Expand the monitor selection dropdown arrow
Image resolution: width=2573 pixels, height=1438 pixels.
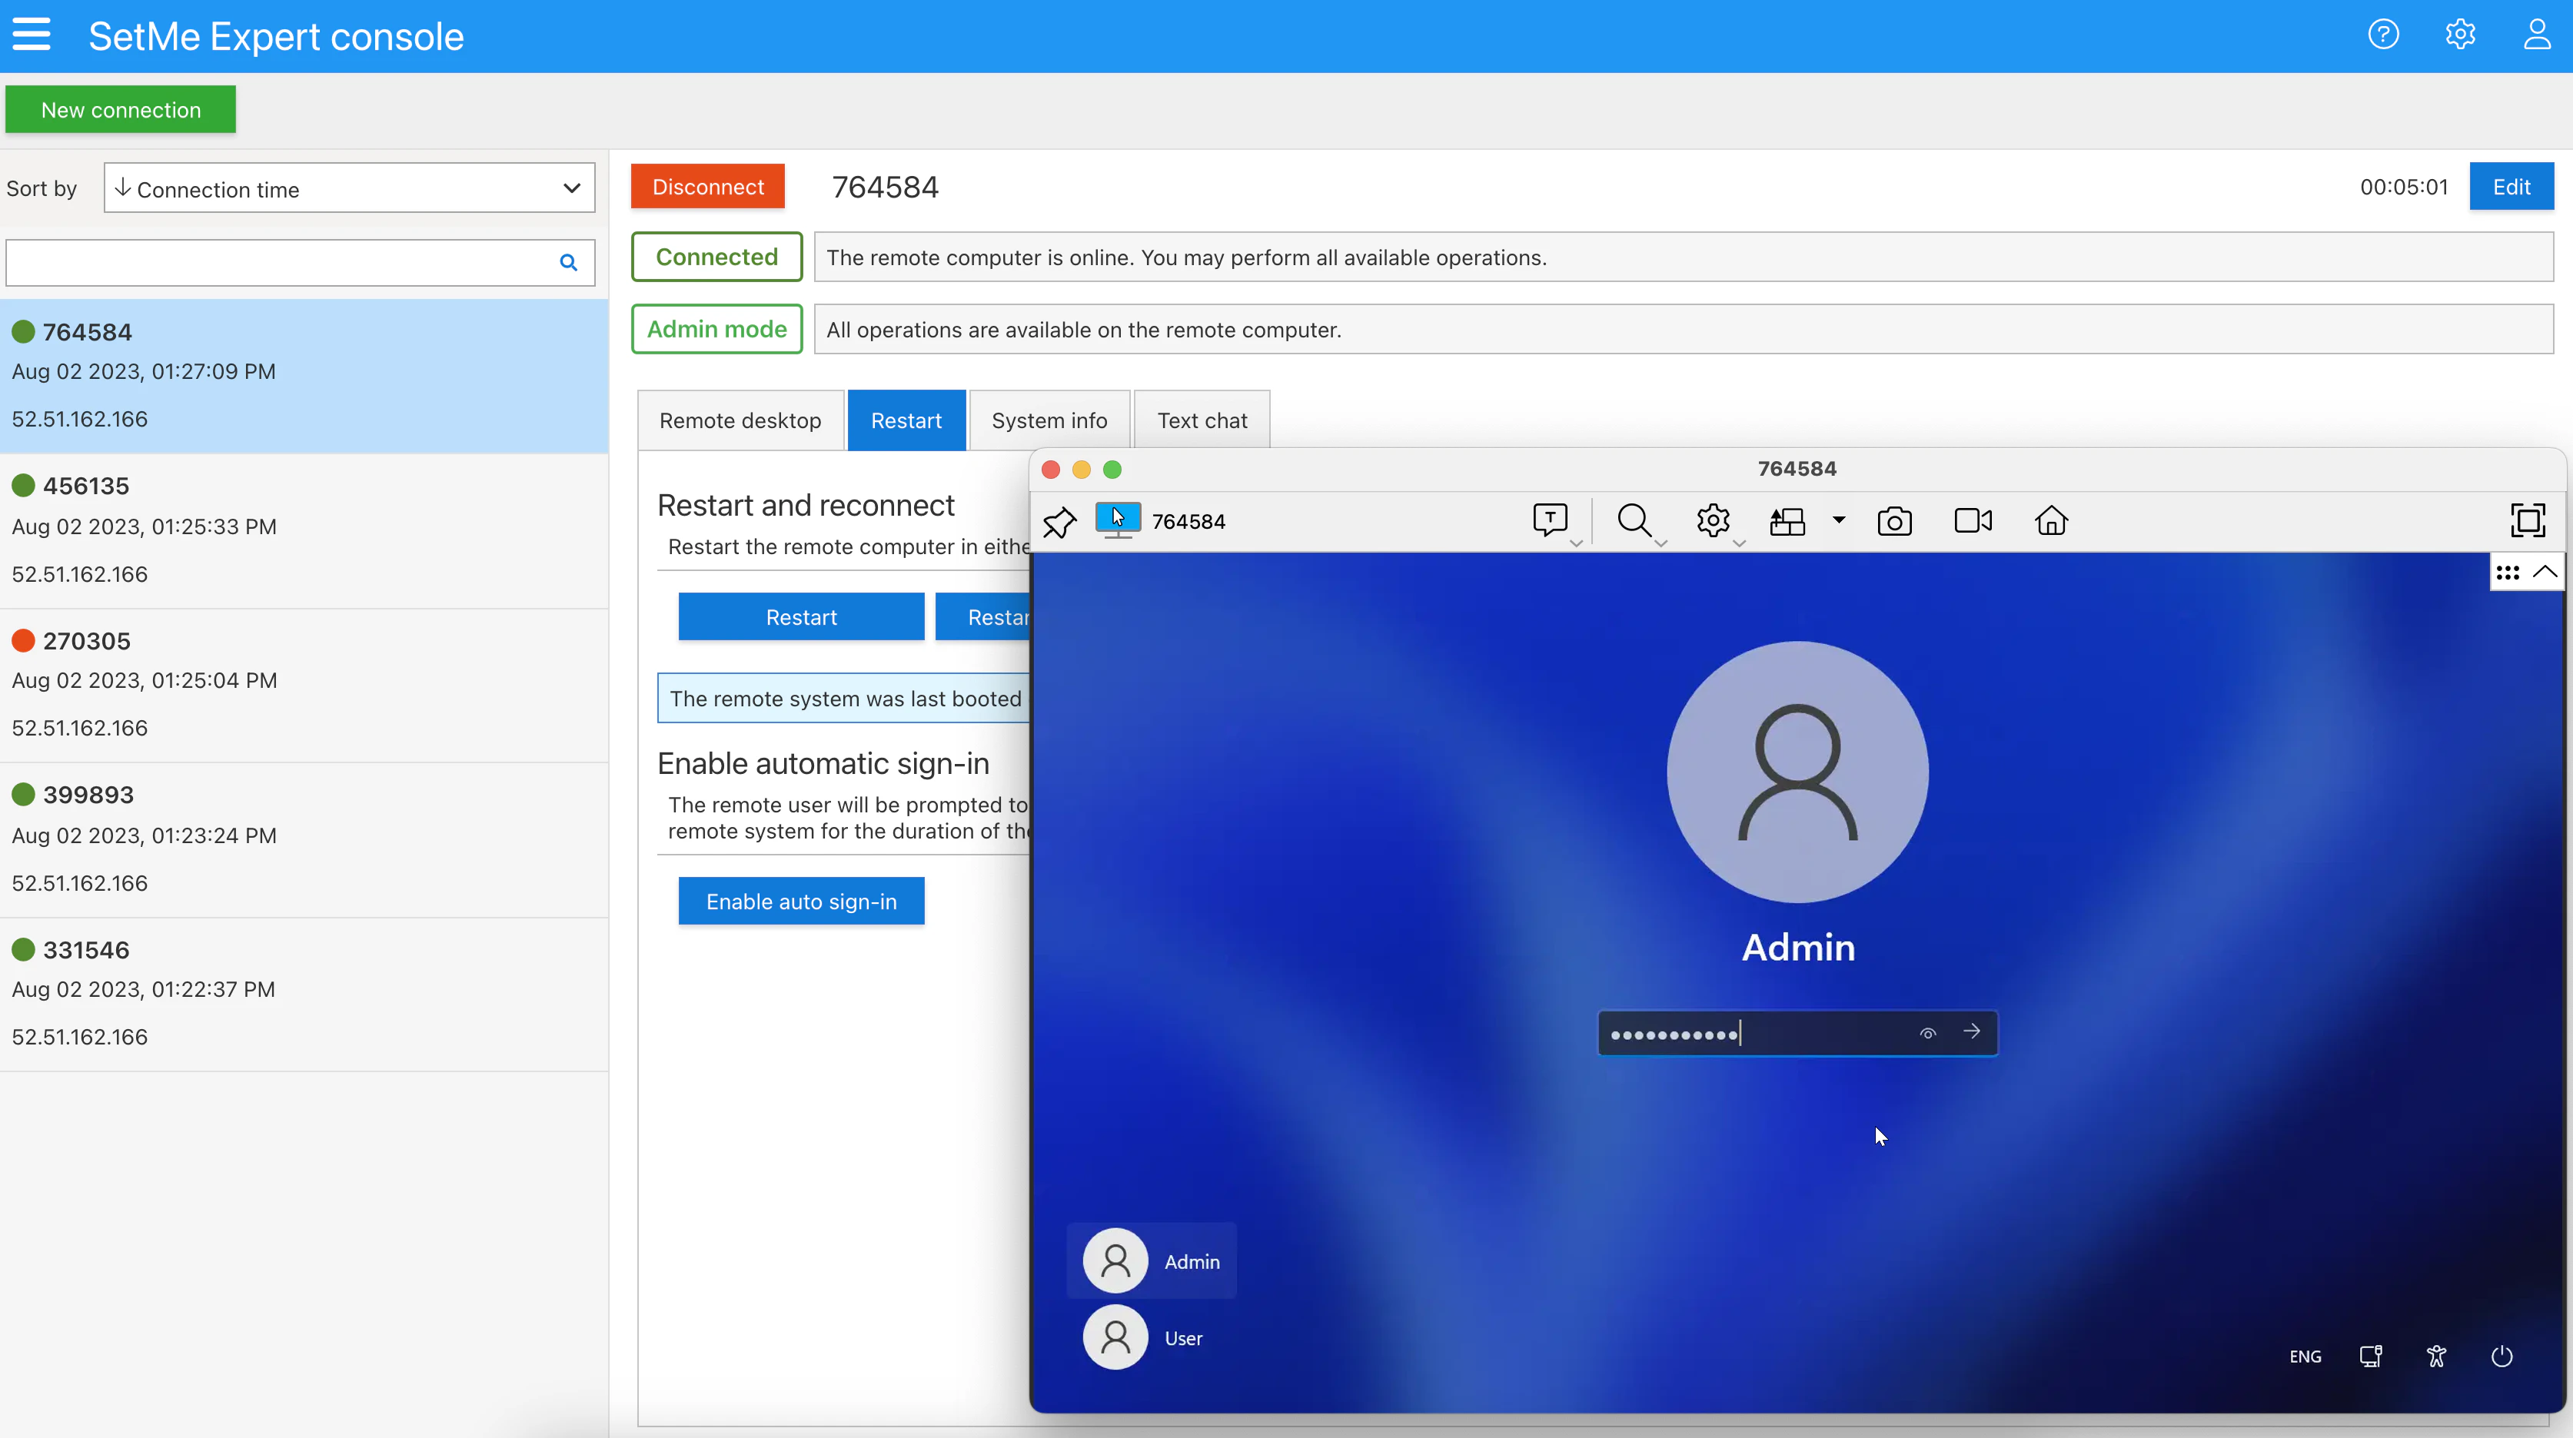pos(1839,521)
